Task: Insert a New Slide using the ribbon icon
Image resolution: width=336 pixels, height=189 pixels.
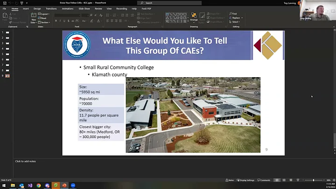Action: 34,18
